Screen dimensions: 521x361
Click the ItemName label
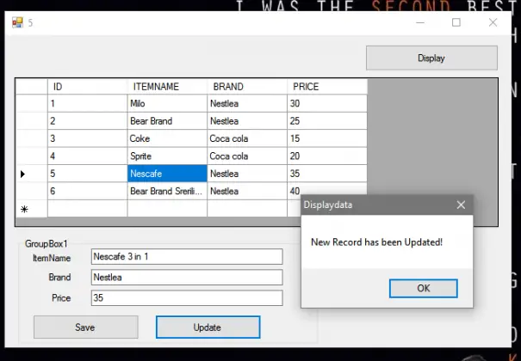[x=52, y=258]
